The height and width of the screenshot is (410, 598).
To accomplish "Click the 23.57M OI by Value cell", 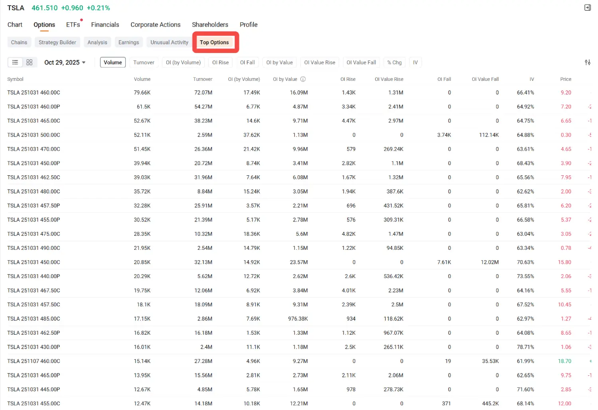I will tap(299, 262).
